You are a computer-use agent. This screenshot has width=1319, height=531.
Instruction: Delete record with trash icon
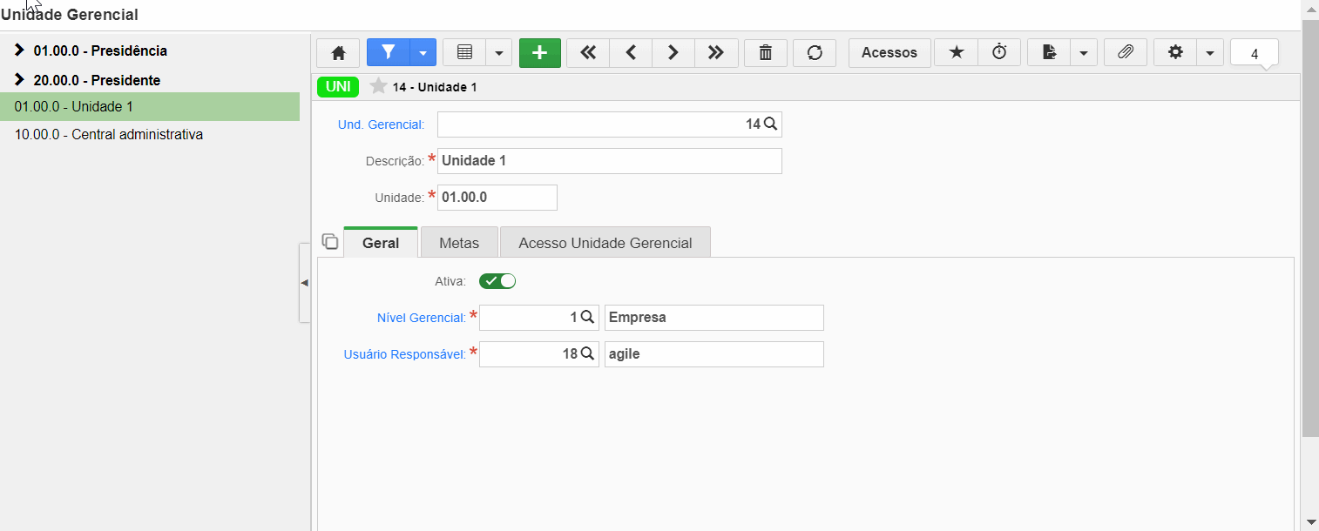(766, 53)
